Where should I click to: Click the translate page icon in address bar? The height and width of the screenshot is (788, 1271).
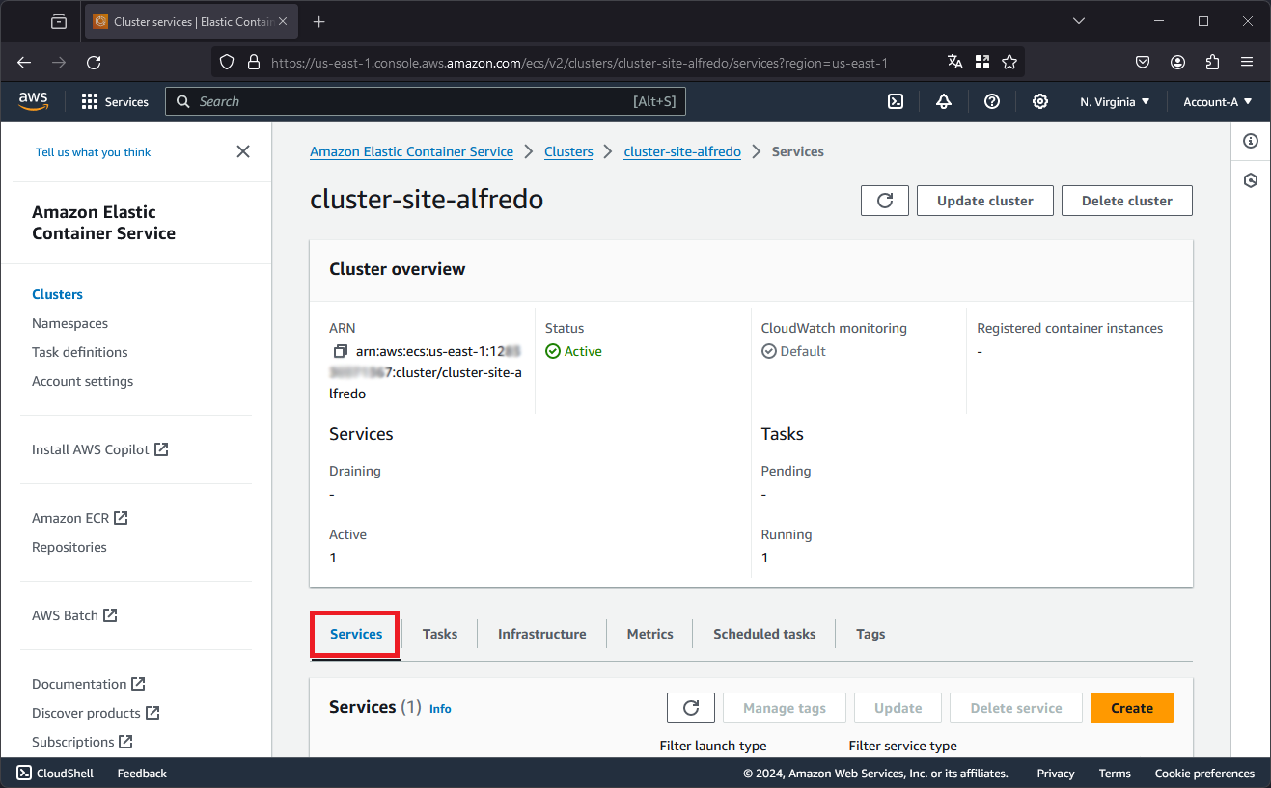955,62
